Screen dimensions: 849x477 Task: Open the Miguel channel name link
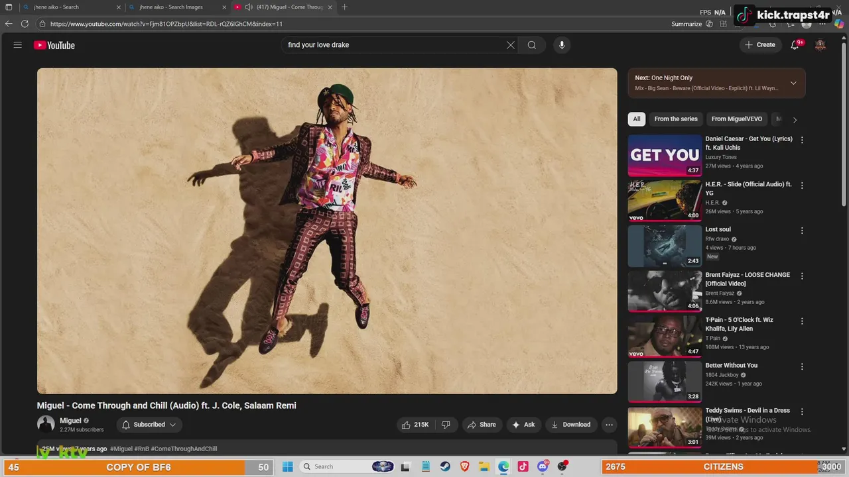pyautogui.click(x=70, y=421)
